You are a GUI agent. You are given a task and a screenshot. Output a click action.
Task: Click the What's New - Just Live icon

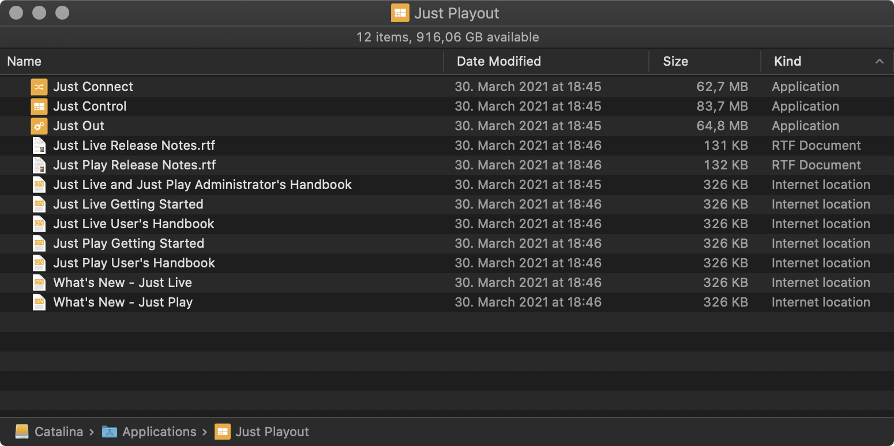pos(39,282)
